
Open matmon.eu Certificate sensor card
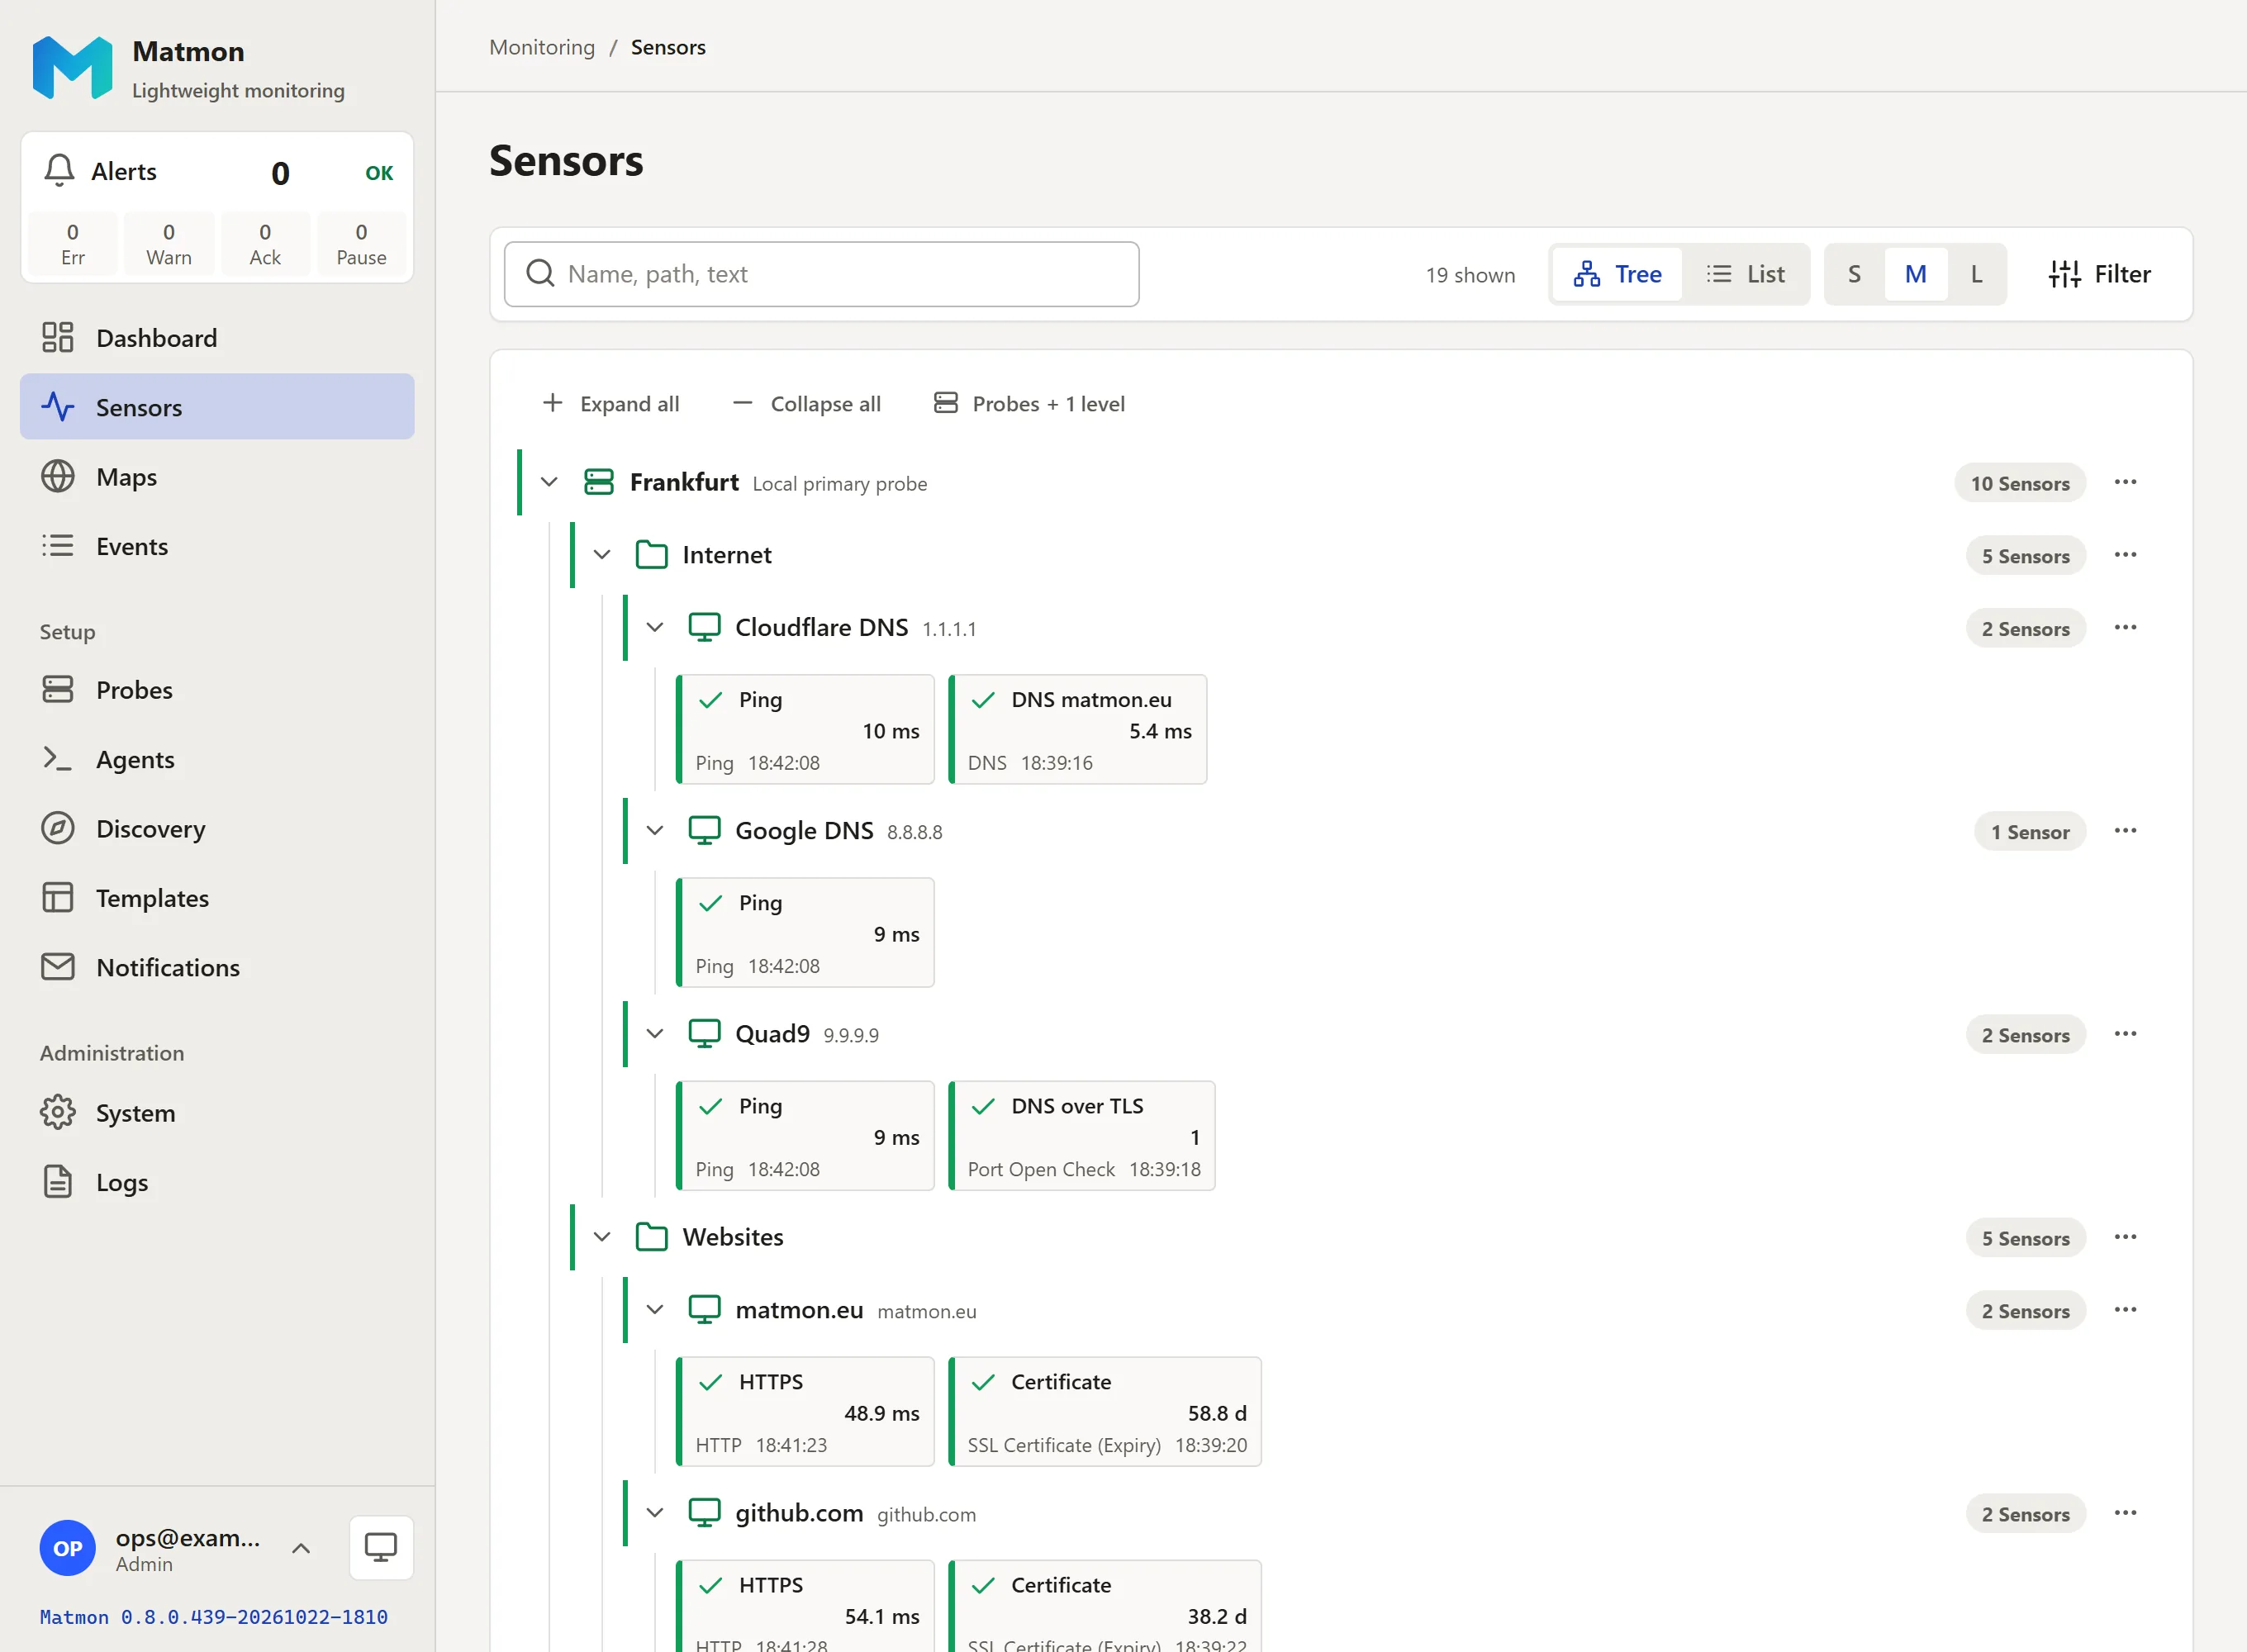coord(1104,1412)
